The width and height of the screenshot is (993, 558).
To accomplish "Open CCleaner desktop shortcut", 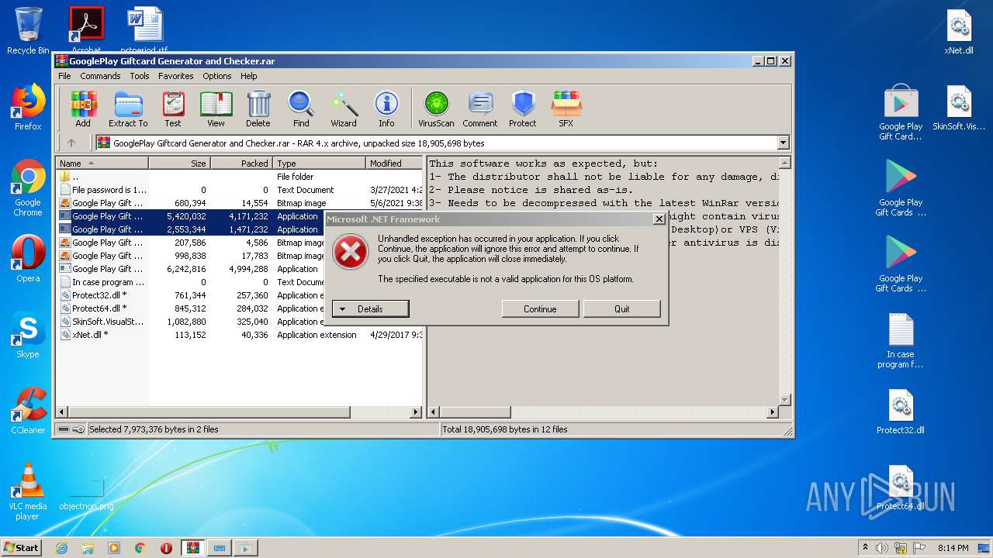I will [28, 411].
